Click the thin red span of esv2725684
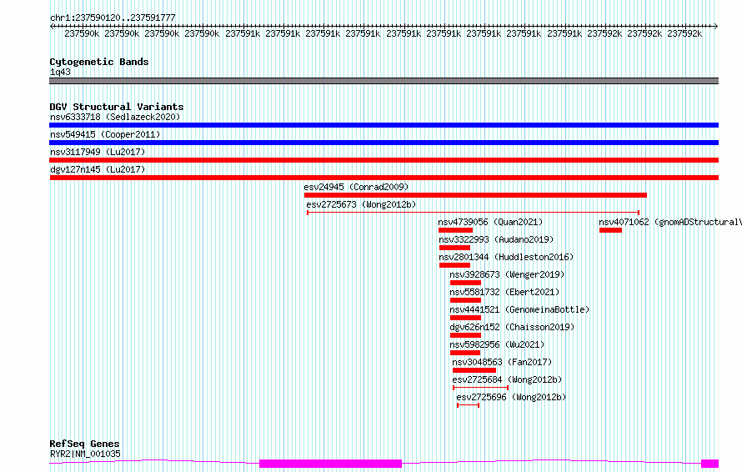 pos(480,388)
